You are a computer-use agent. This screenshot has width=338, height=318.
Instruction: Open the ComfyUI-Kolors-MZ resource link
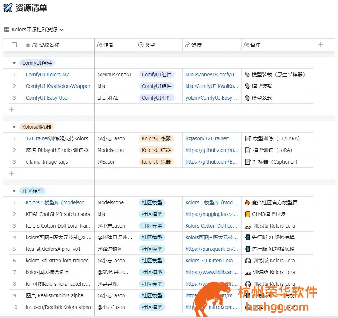coord(47,75)
